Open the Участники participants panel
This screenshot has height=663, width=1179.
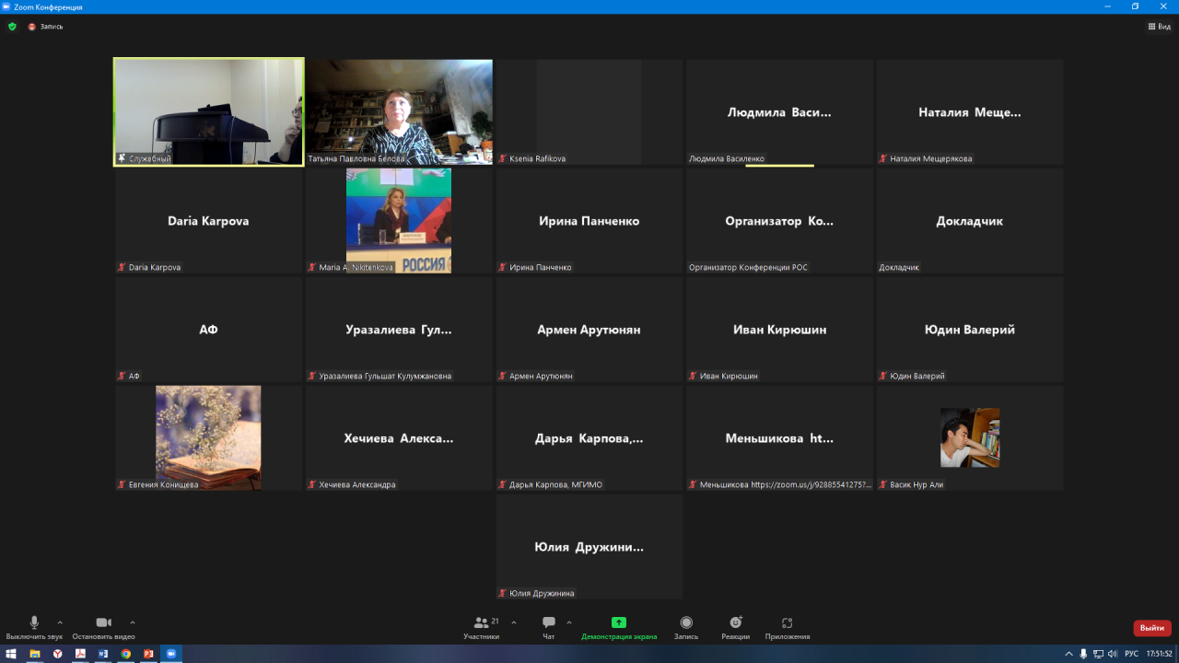(481, 623)
